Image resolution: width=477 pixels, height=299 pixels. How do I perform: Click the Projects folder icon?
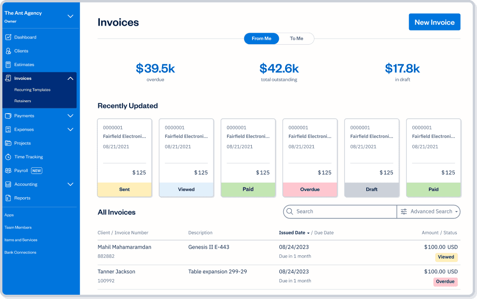pyautogui.click(x=8, y=143)
